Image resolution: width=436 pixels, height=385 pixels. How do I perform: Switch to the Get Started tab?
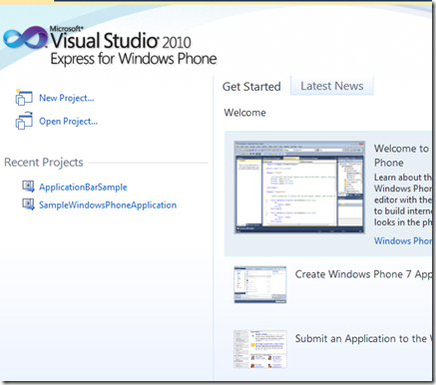click(251, 87)
